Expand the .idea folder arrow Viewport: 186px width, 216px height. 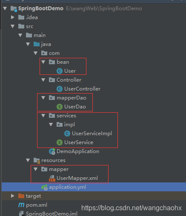point(13,17)
